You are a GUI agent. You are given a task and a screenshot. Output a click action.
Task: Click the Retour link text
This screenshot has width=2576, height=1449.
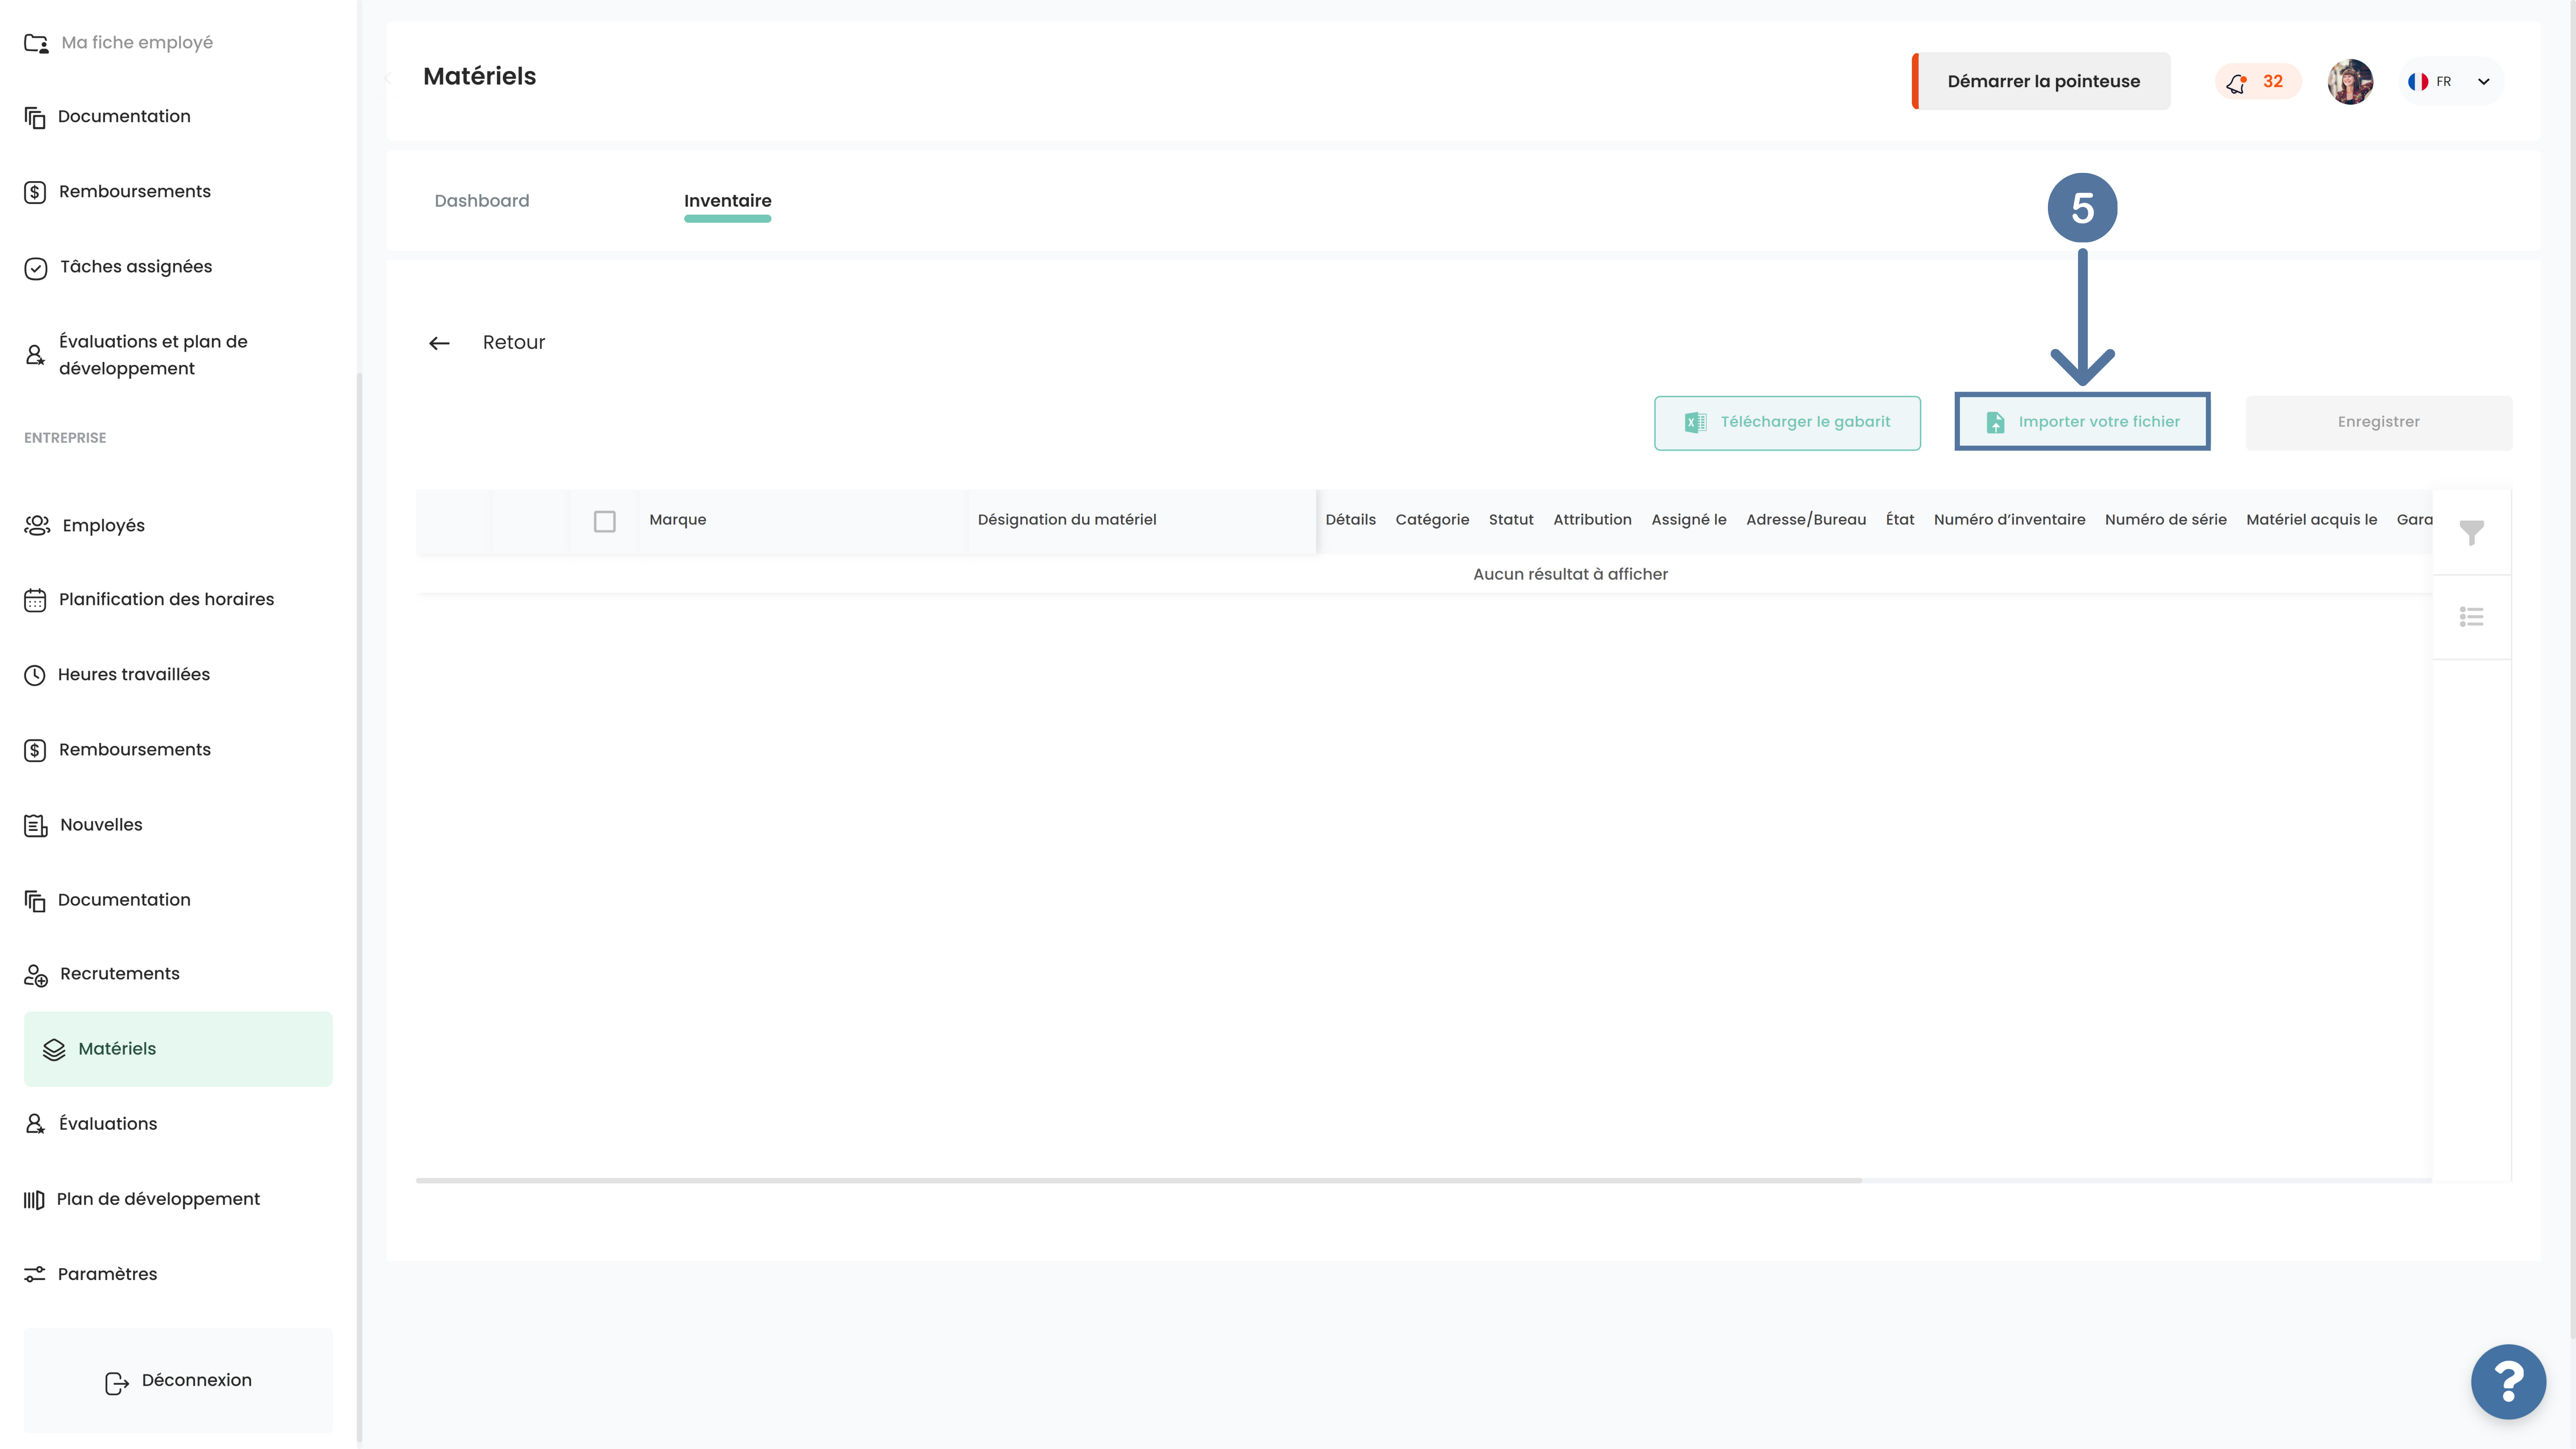pyautogui.click(x=514, y=342)
